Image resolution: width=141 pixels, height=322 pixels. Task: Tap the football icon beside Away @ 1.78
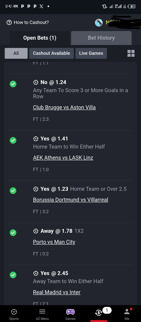36,231
